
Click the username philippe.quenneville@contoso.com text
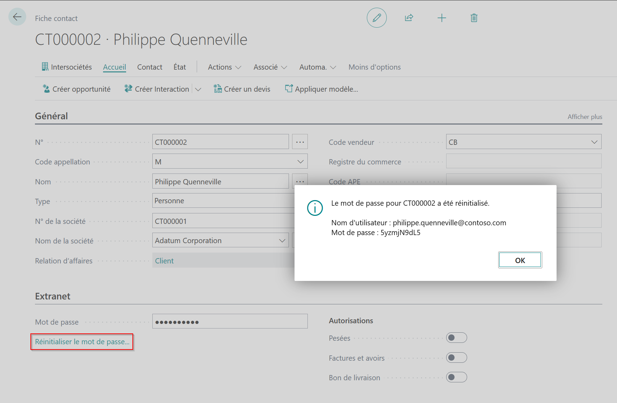pos(449,223)
